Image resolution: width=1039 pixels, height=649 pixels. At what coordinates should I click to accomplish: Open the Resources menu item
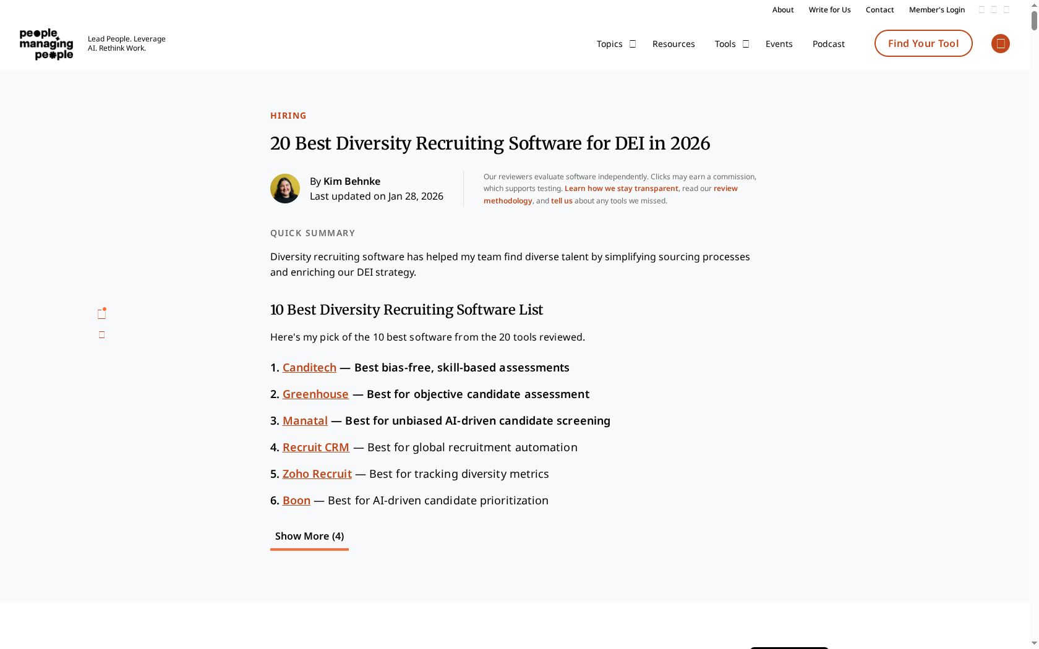[673, 44]
